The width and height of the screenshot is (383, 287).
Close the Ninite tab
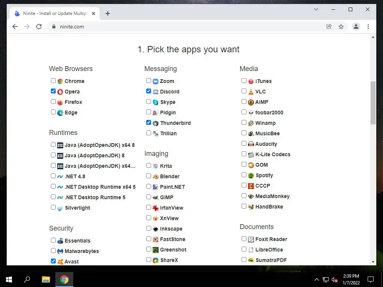[93, 13]
